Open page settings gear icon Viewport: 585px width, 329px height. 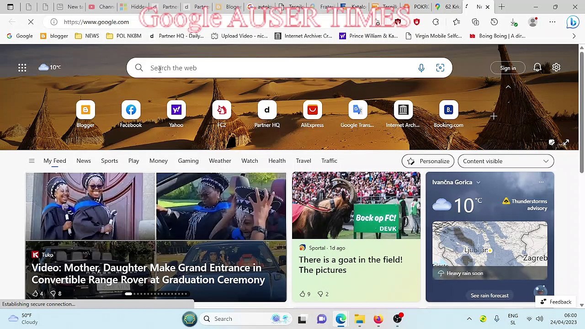click(556, 68)
